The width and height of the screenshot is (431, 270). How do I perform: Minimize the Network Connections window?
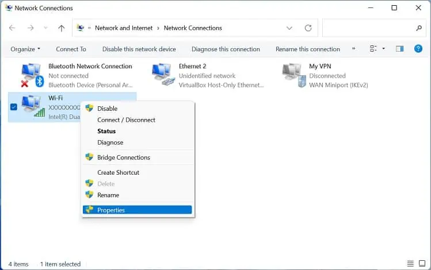tap(371, 7)
